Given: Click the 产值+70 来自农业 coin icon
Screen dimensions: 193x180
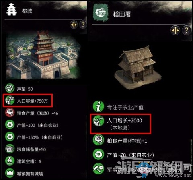Looking at the screenshot, I should pos(99,154).
